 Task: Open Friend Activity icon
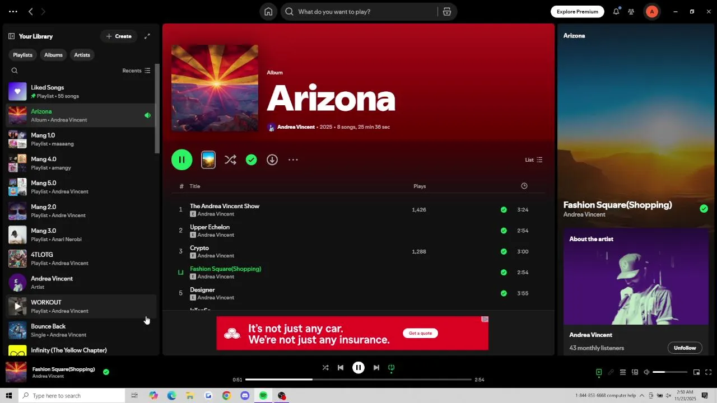click(x=631, y=12)
